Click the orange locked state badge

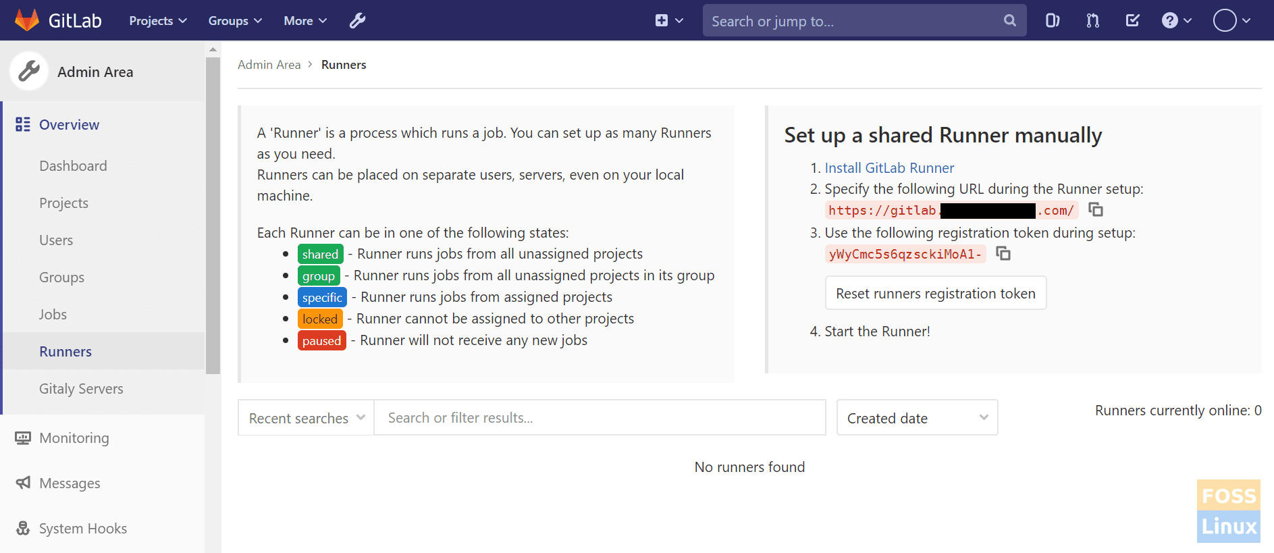point(320,319)
